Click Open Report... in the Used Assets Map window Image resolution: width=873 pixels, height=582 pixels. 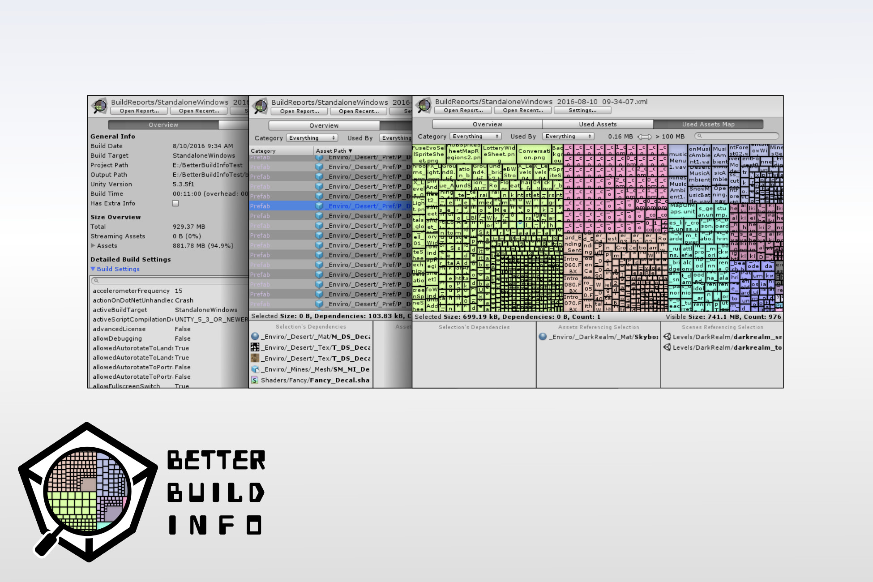click(x=463, y=111)
